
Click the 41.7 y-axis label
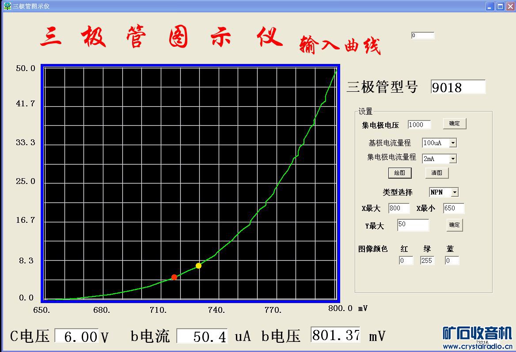tap(25, 104)
